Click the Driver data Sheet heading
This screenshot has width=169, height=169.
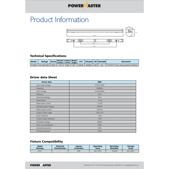(43, 77)
